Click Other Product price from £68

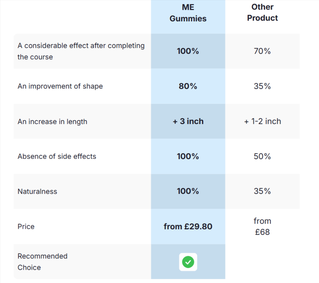pos(262,226)
